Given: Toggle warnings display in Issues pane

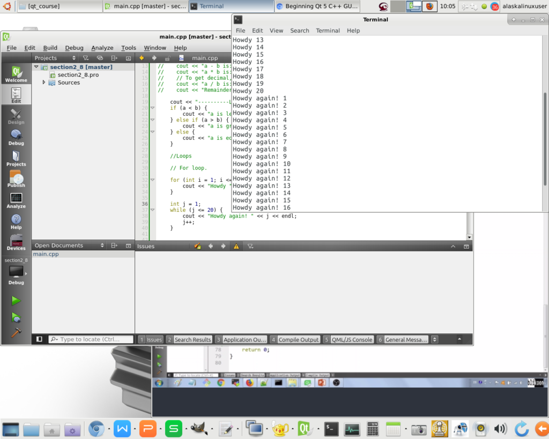Looking at the screenshot, I should [x=236, y=246].
